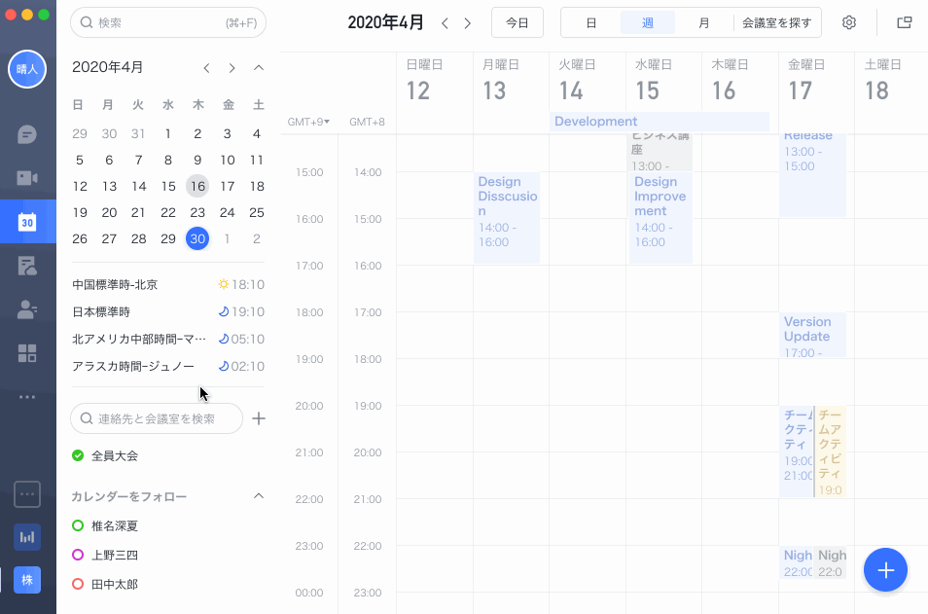
Task: Go to previous week in main header
Action: pyautogui.click(x=445, y=23)
